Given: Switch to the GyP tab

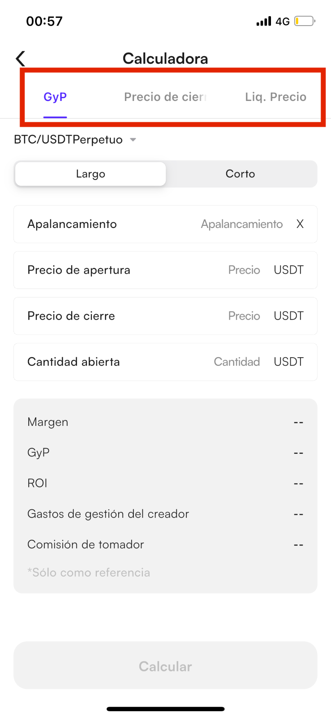Looking at the screenshot, I should pyautogui.click(x=55, y=97).
